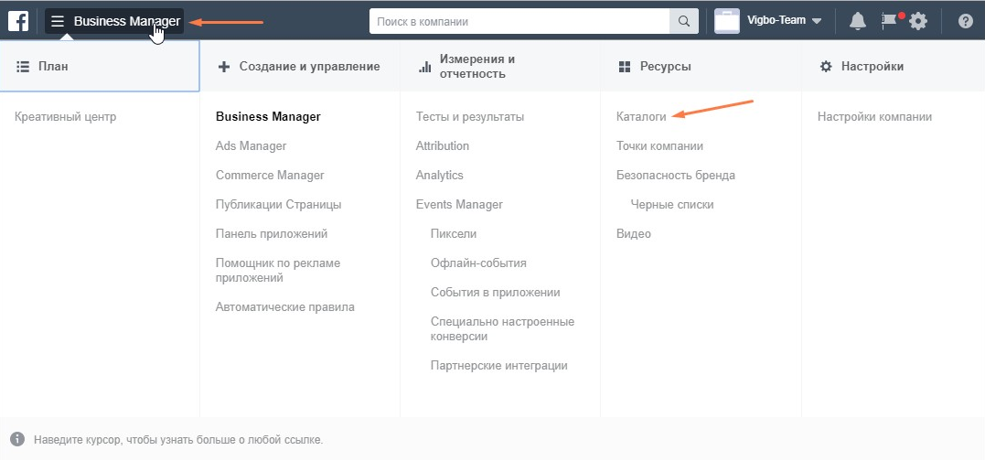Screen dimensions: 985x461
Task: Click the info icon in footer hint
Action: point(17,439)
